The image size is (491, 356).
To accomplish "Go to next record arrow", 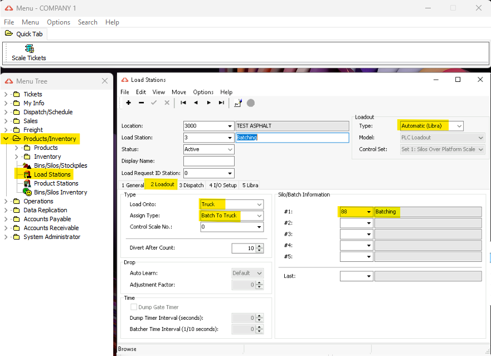I will pyautogui.click(x=209, y=103).
